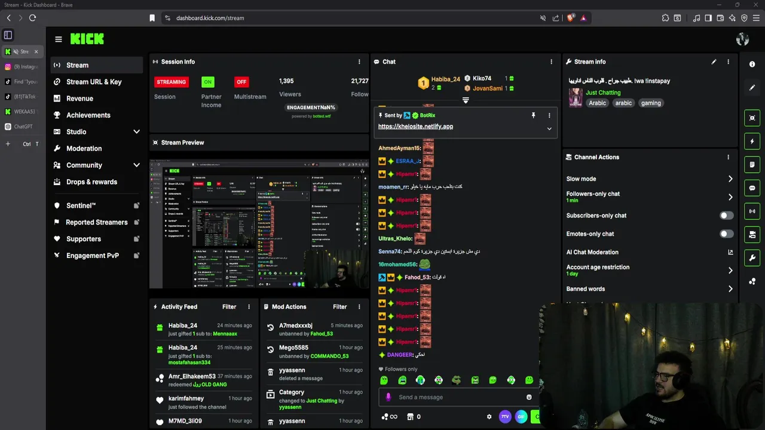Click the GIF button below chat
The width and height of the screenshot is (765, 430).
pyautogui.click(x=521, y=417)
